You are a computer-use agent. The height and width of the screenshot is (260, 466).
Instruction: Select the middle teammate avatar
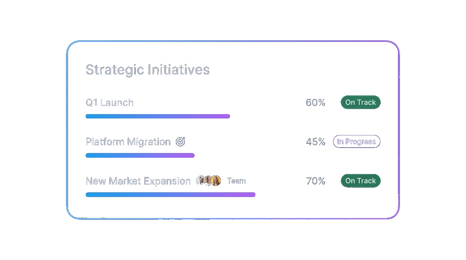(x=209, y=181)
